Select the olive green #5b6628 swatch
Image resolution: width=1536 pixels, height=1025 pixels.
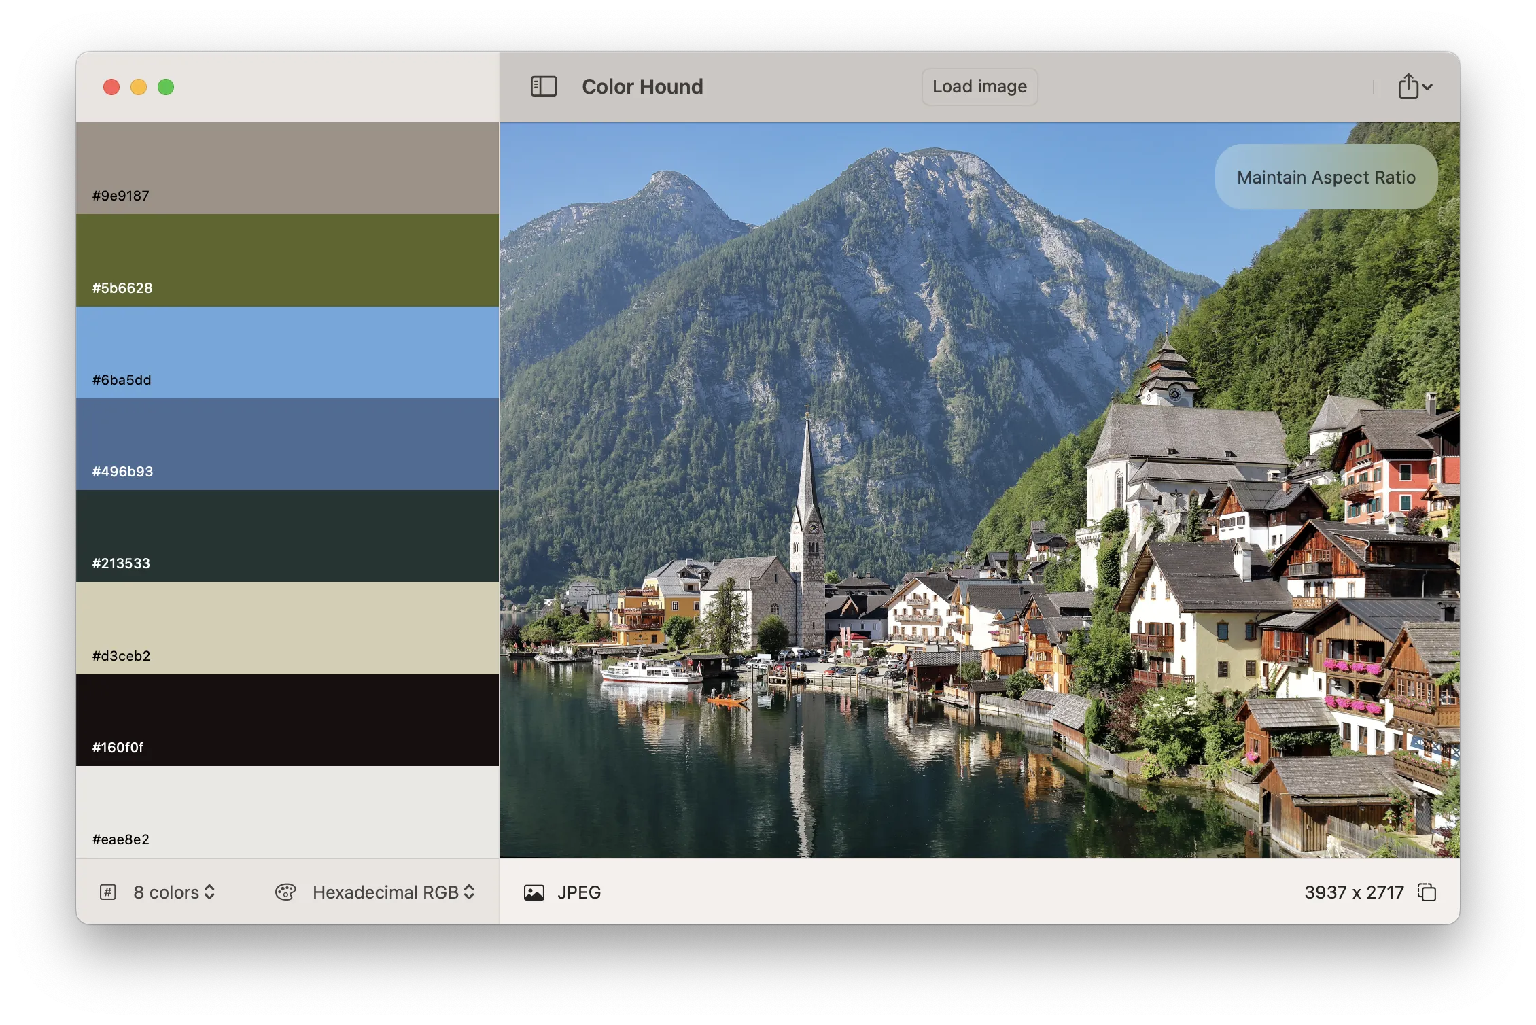[x=287, y=260]
